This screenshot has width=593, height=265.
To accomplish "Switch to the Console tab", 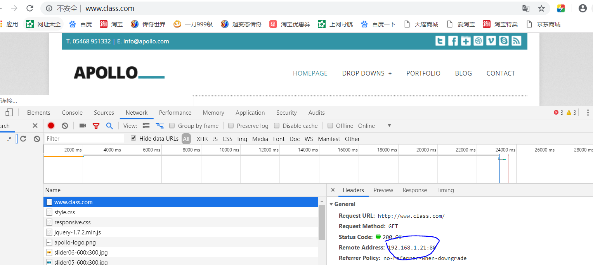I will [x=72, y=112].
